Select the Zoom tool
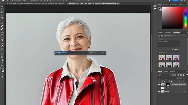This screenshot has height=105, width=188. pos(2,63)
